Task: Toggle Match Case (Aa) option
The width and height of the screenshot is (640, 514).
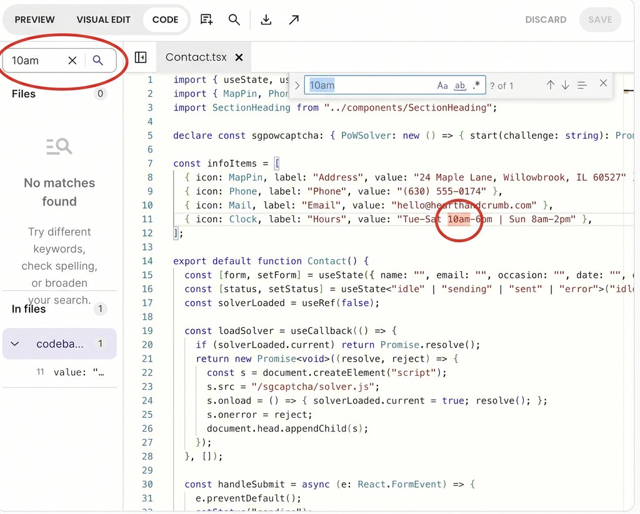Action: point(442,86)
